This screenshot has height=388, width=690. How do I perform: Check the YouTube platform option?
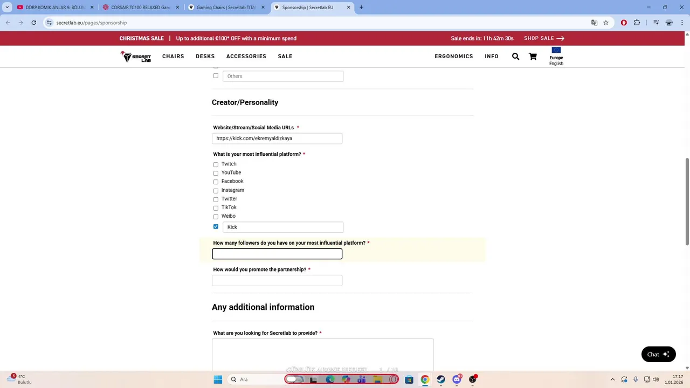click(216, 173)
